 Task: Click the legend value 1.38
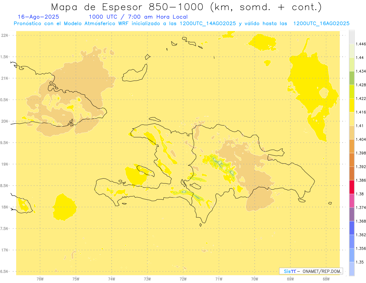(x=360, y=194)
